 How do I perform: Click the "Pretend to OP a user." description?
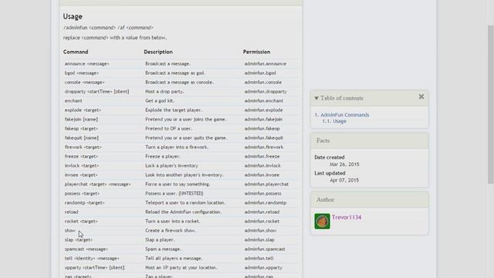(x=168, y=129)
